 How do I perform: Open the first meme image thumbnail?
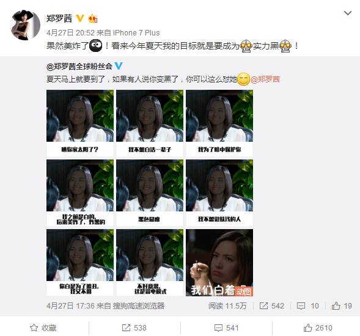(x=80, y=123)
